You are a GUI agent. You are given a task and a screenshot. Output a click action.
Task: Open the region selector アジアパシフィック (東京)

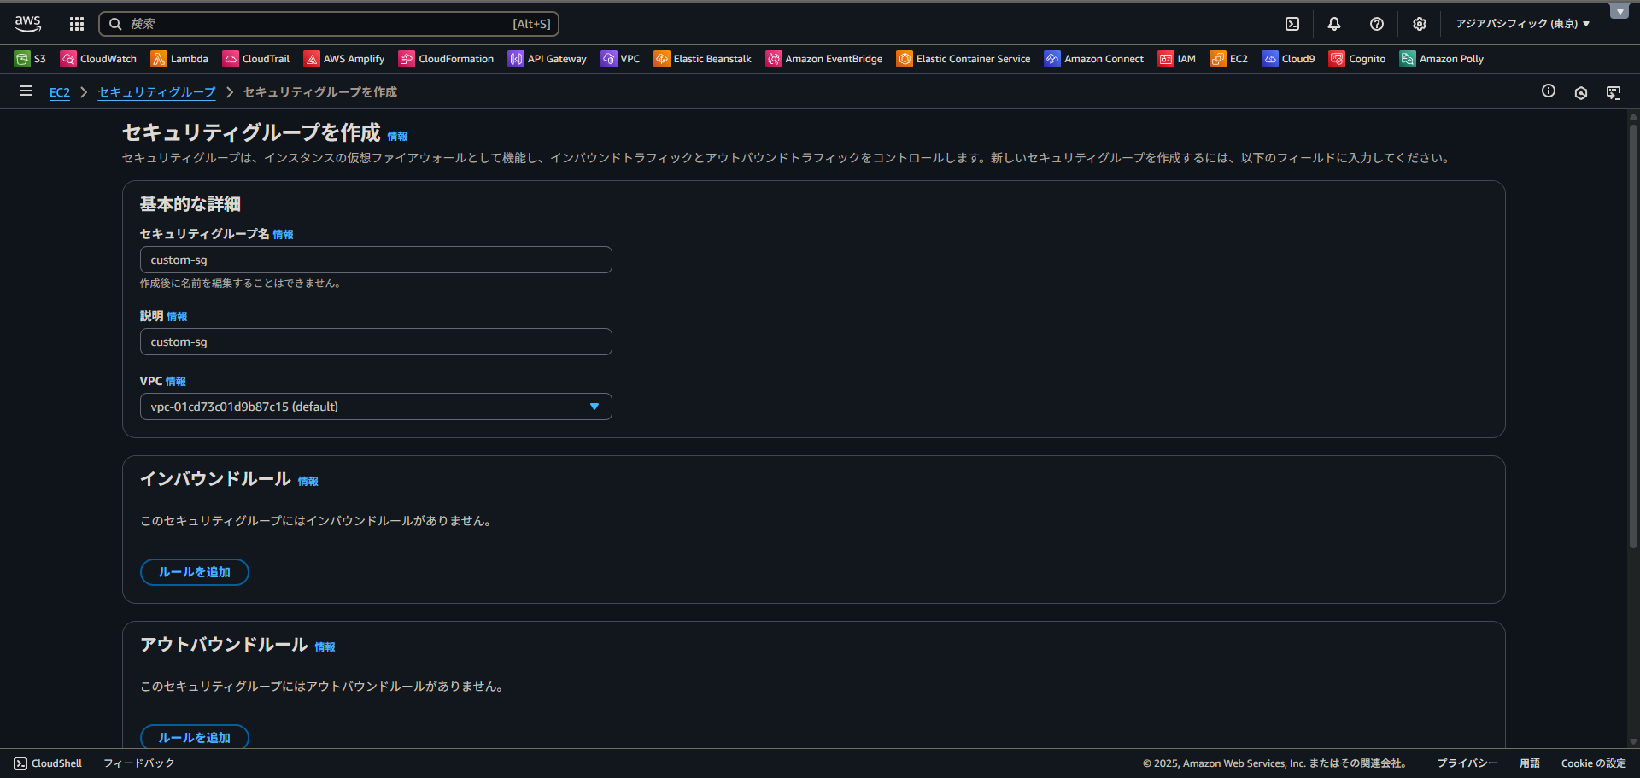click(1523, 24)
